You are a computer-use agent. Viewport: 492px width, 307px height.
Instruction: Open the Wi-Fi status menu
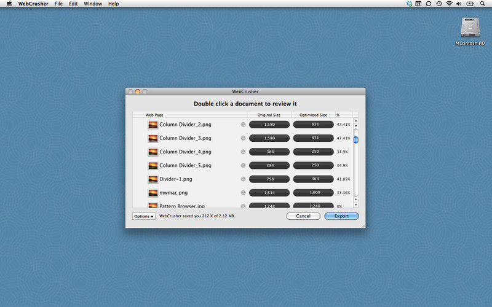(x=450, y=4)
